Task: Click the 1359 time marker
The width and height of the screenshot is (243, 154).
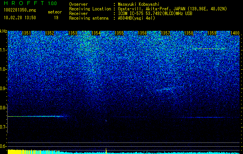Action: [212, 33]
